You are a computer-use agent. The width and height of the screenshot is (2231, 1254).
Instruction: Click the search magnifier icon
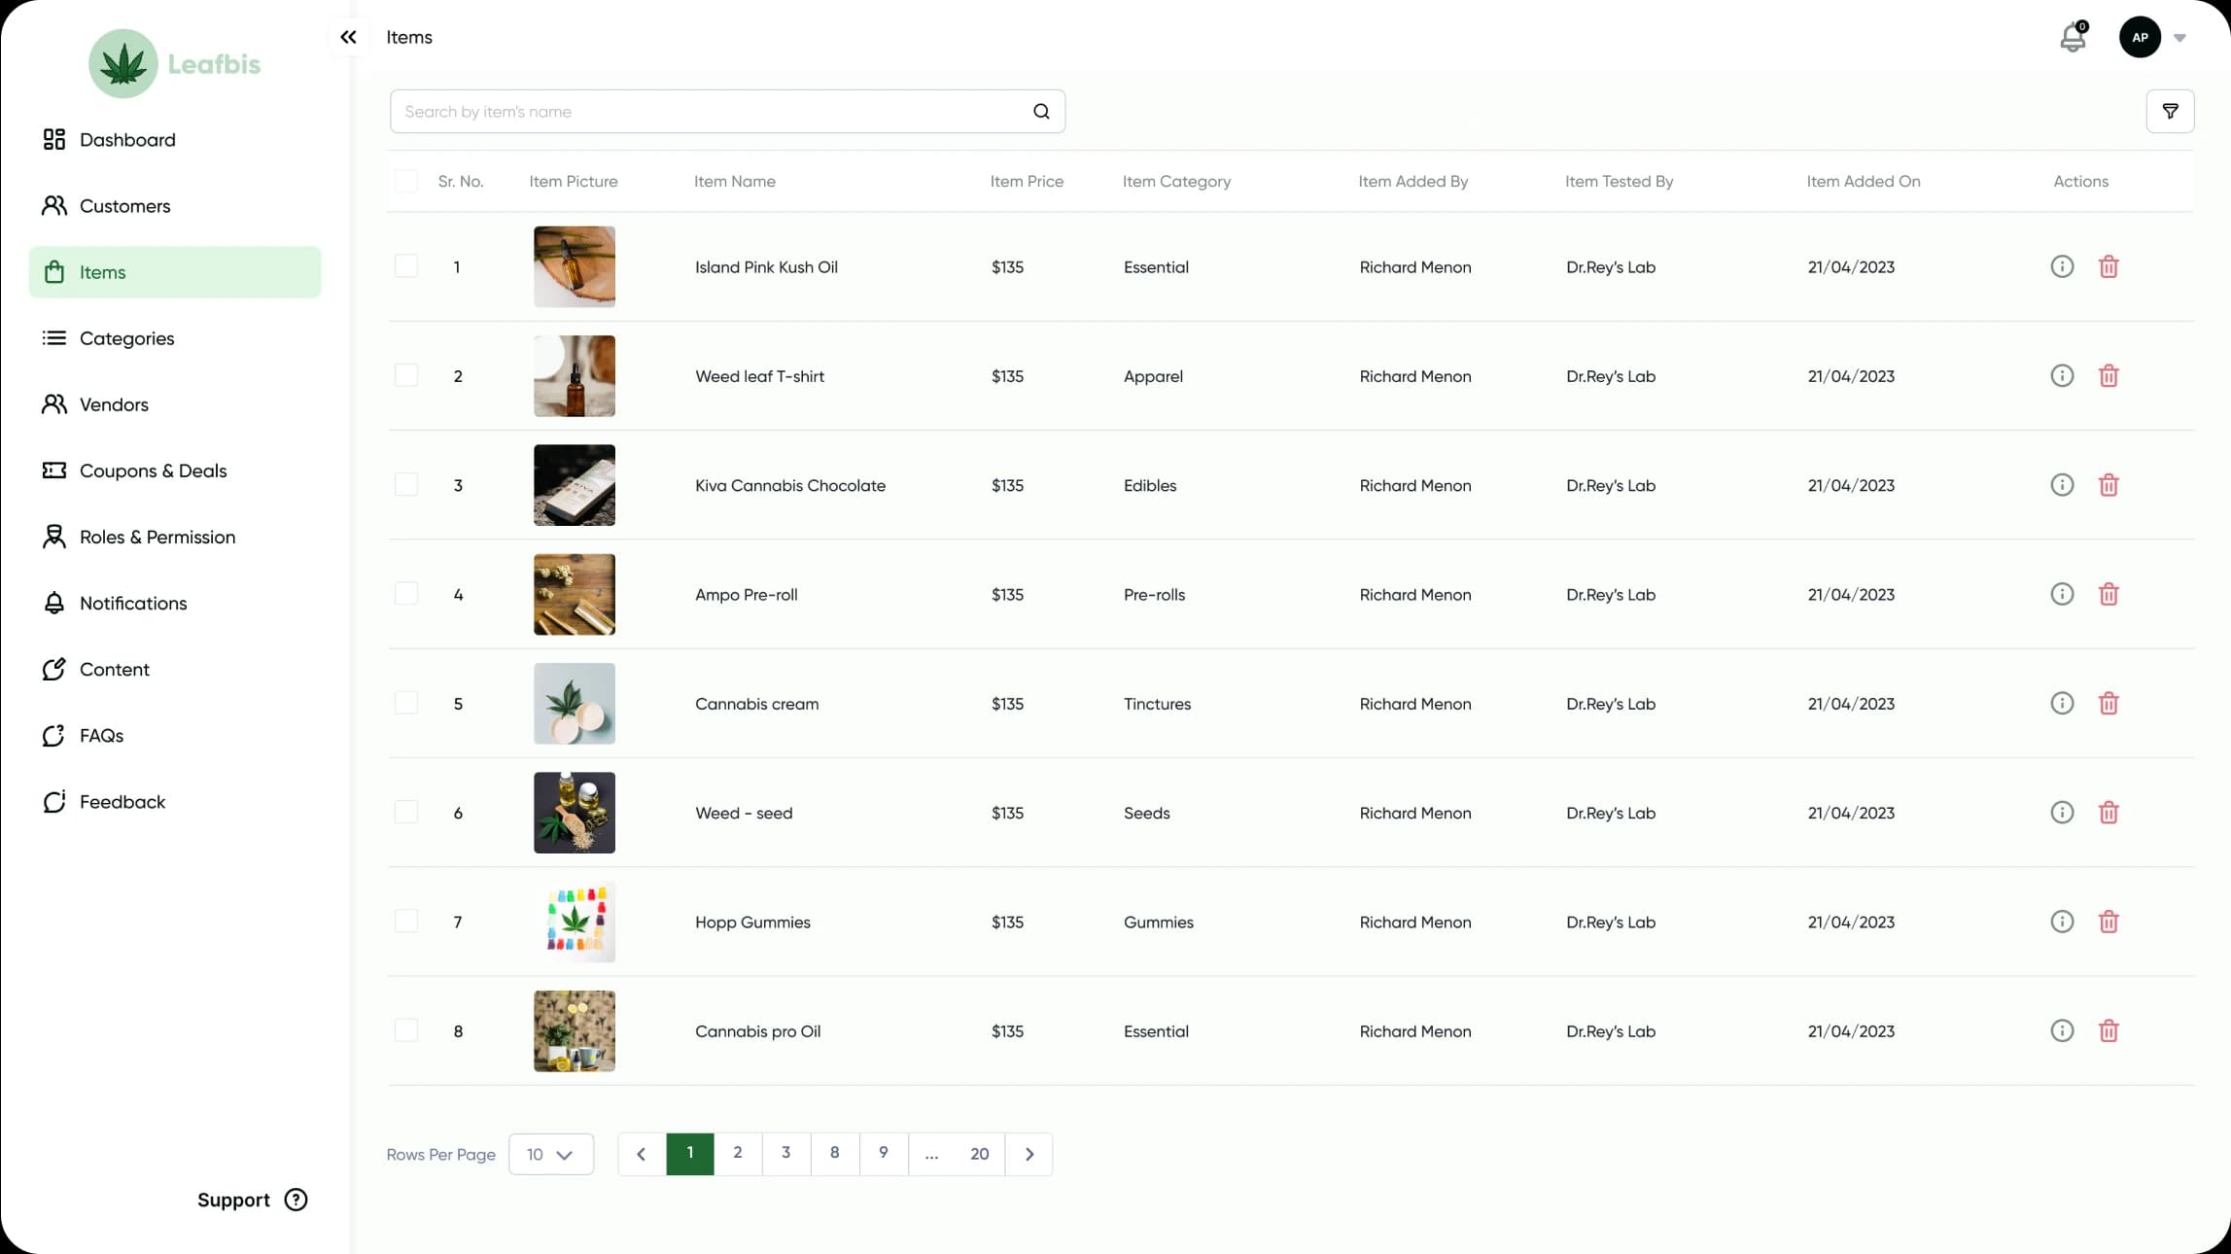[1042, 111]
